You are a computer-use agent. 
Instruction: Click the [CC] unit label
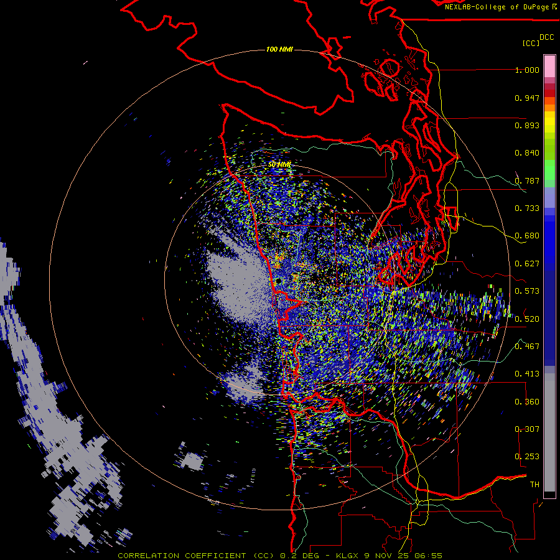click(531, 43)
